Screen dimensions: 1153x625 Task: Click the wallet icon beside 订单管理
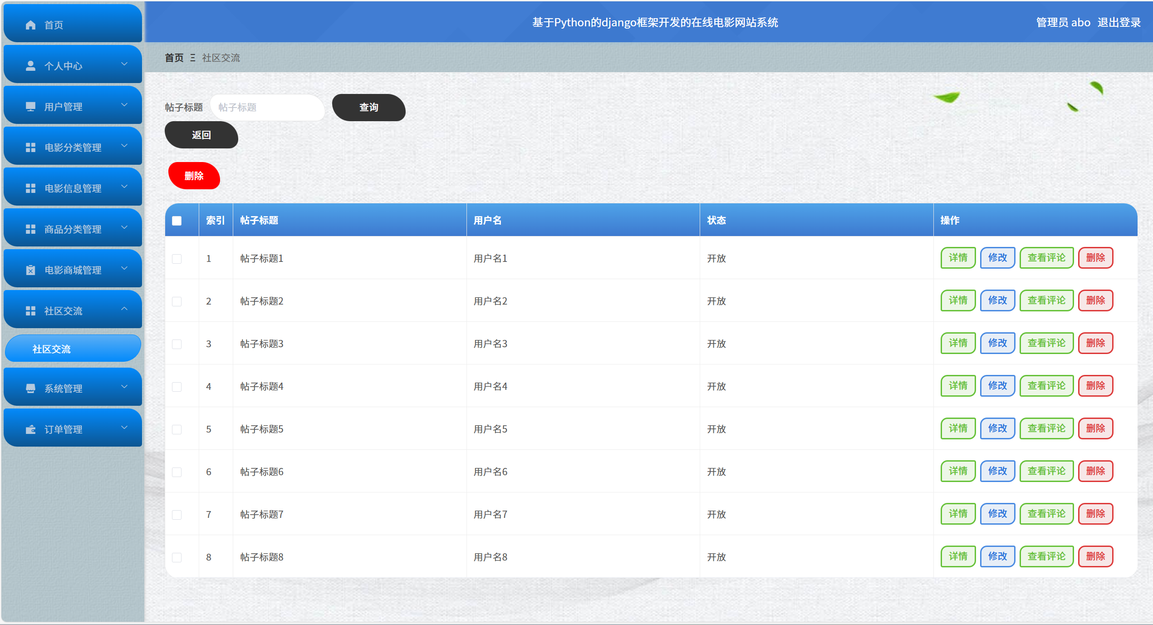[x=30, y=429]
